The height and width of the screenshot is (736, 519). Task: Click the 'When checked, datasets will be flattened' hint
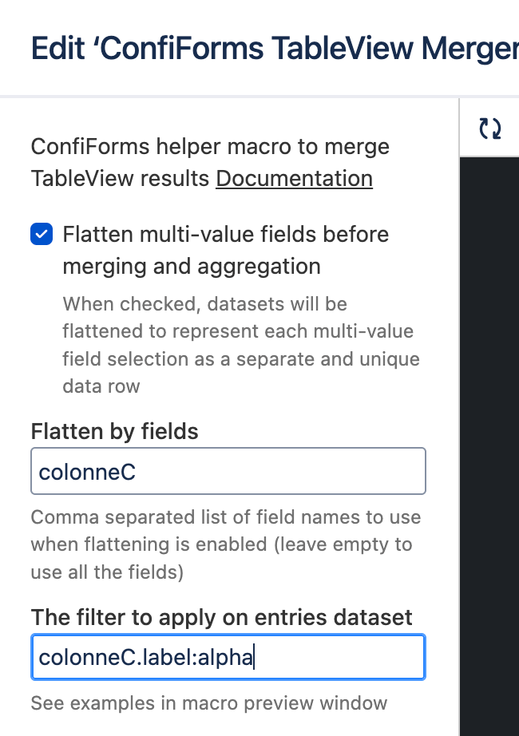[x=216, y=304]
